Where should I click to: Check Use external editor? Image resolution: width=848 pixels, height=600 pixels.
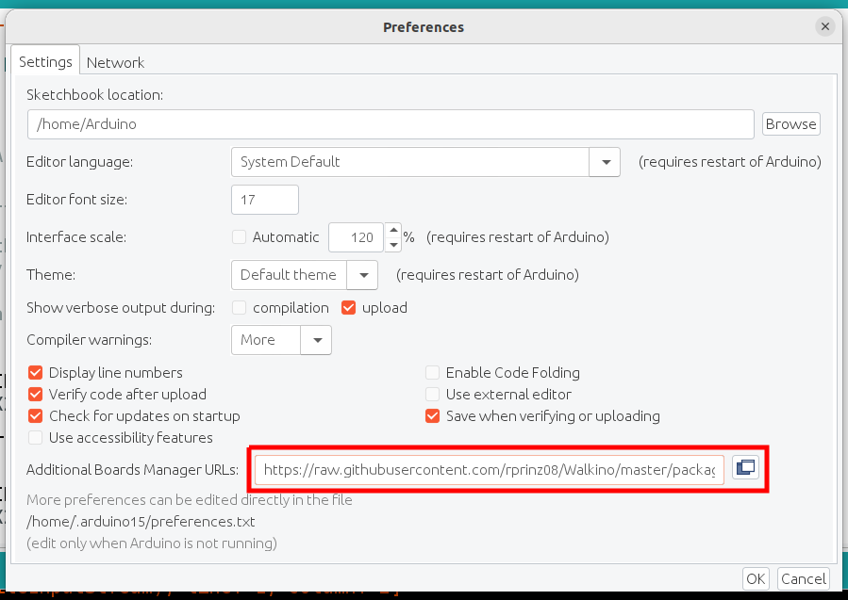pyautogui.click(x=432, y=395)
